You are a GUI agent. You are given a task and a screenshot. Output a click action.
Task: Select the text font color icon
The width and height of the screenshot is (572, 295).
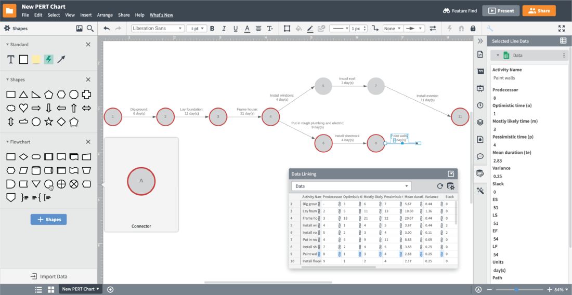(x=246, y=29)
